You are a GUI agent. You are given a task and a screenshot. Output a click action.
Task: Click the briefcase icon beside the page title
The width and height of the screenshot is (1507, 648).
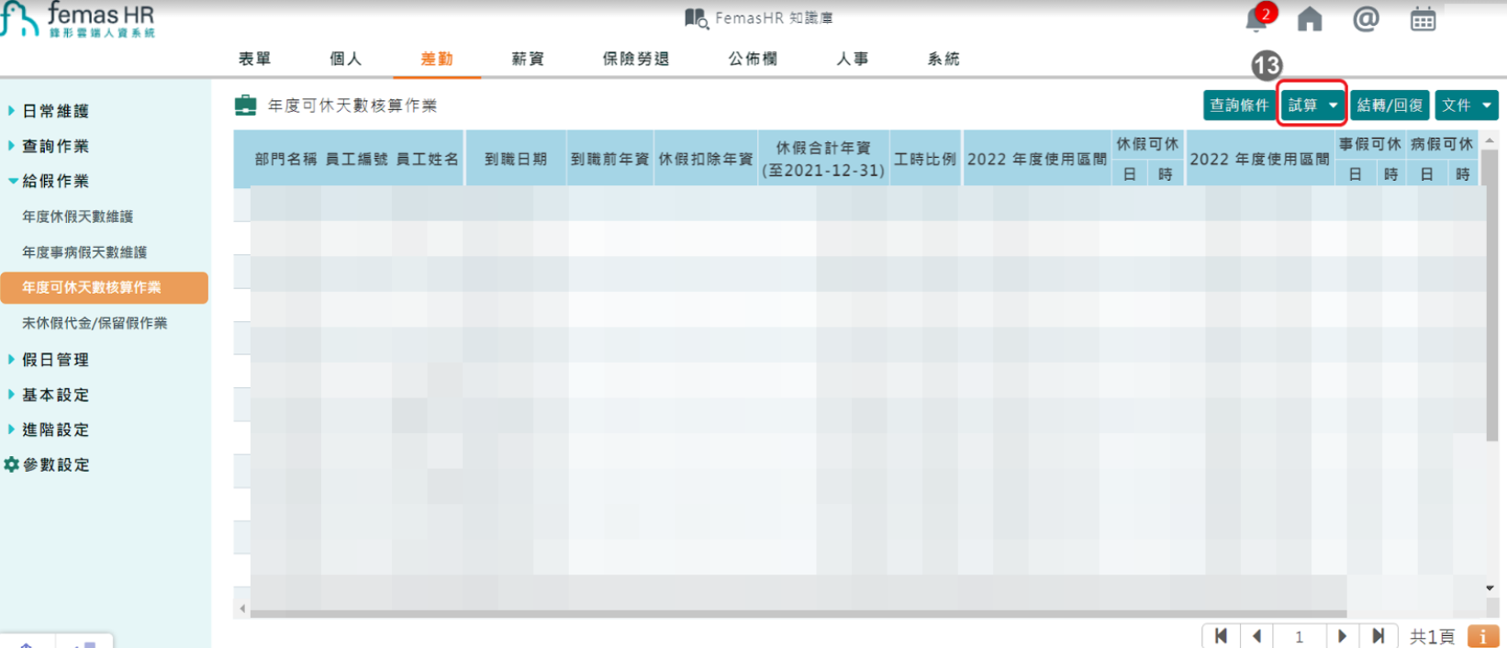click(x=245, y=106)
